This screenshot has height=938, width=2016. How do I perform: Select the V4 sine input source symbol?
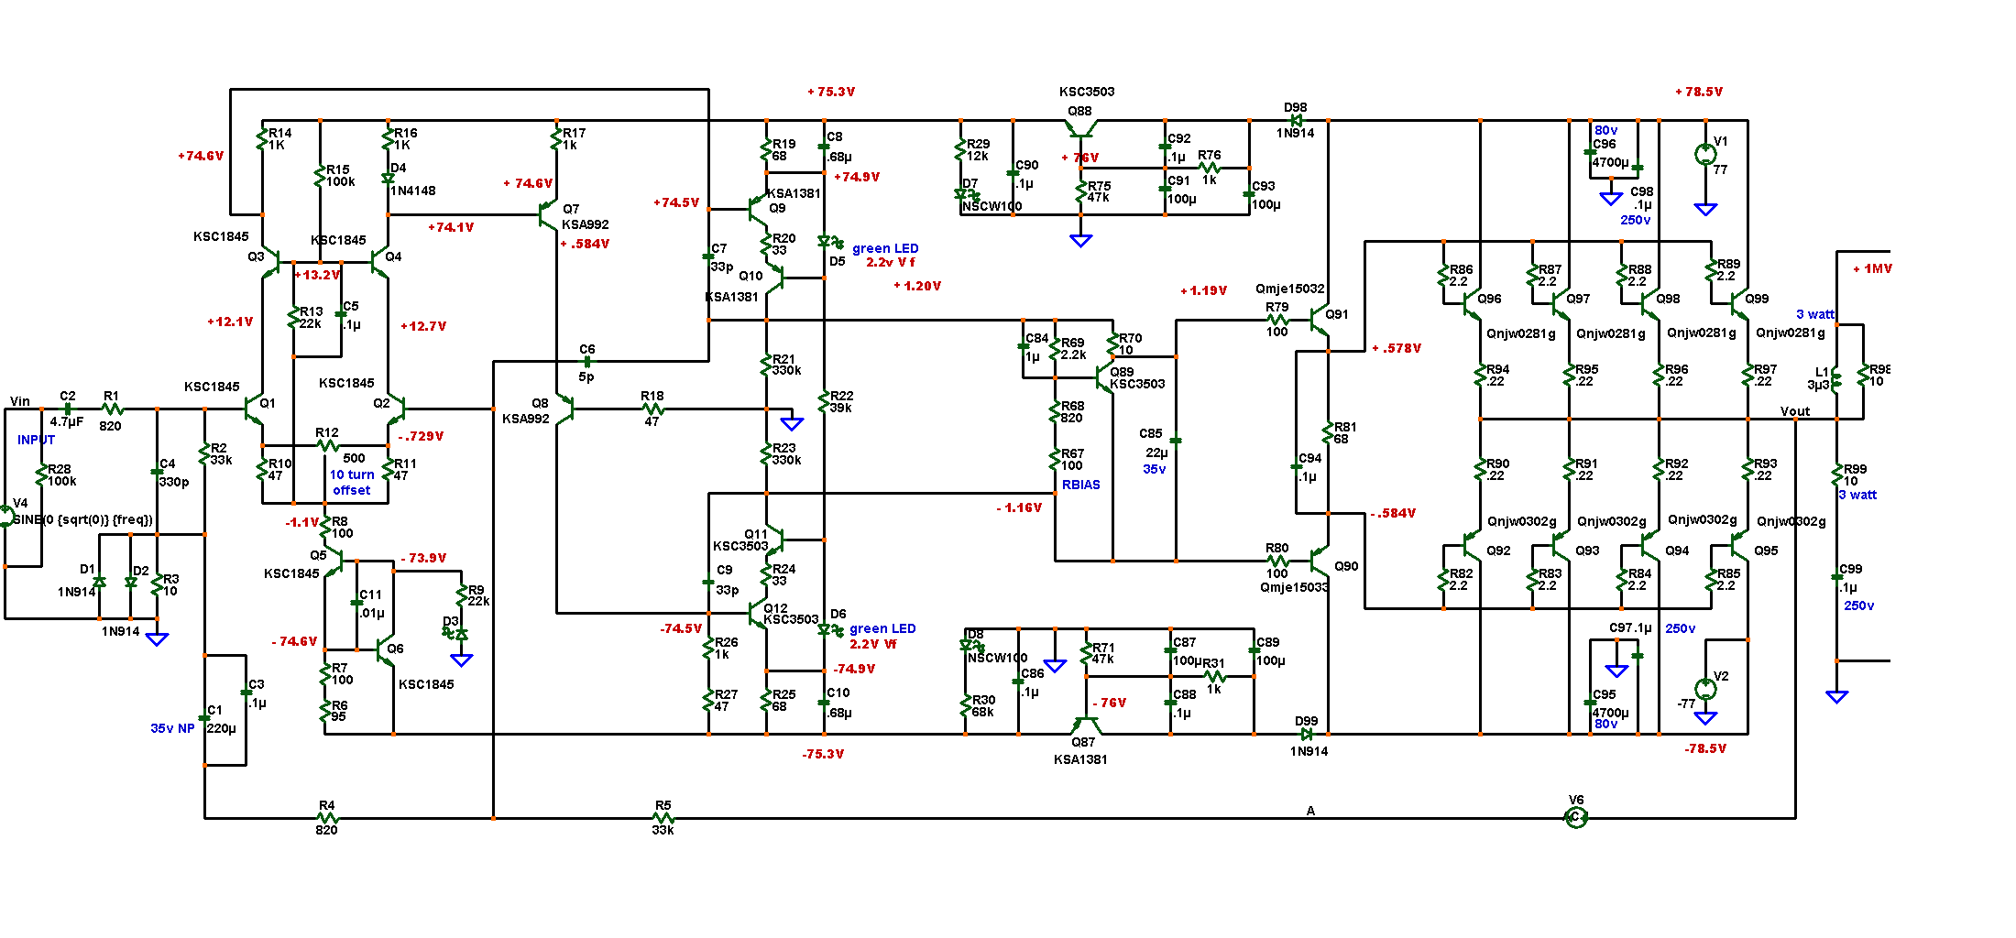coord(5,517)
